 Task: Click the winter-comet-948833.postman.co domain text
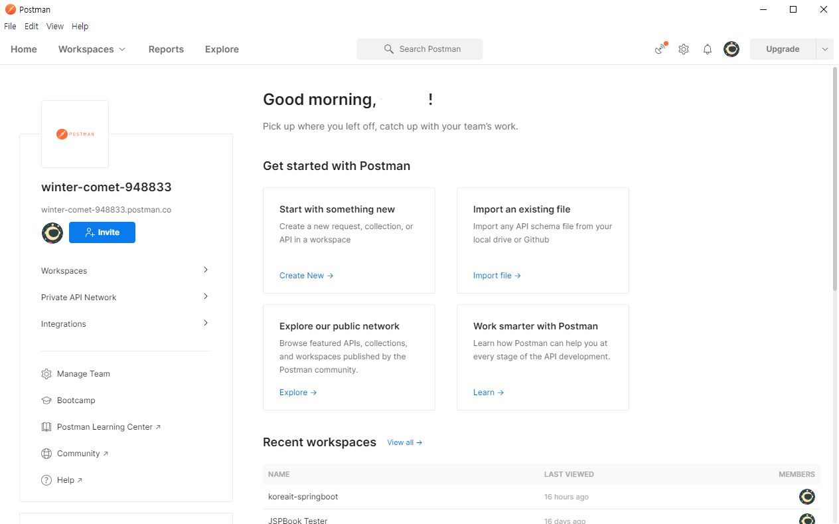click(106, 210)
